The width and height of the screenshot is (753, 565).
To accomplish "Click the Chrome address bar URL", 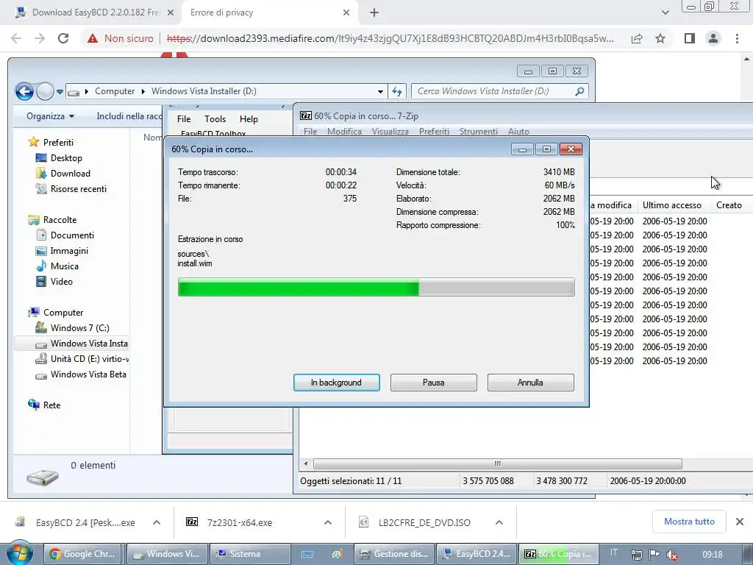I will [390, 38].
